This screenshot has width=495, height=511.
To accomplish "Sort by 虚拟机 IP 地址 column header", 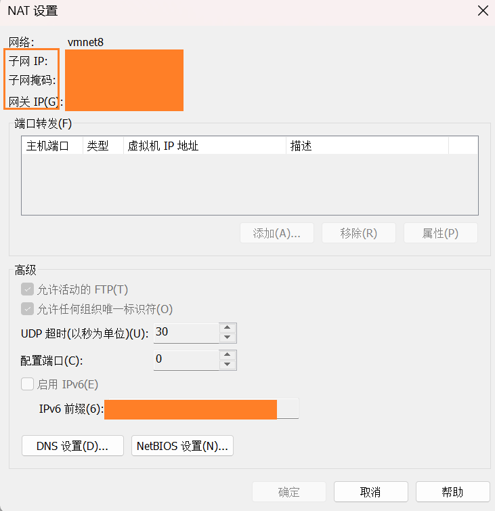I will coord(205,145).
